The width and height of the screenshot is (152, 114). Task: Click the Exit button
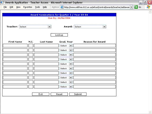click(x=41, y=94)
